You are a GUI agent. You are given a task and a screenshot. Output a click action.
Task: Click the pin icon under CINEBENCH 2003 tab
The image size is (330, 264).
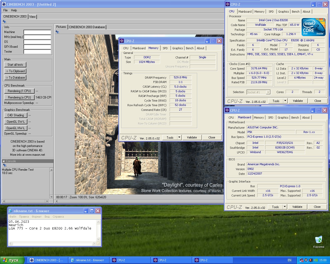click(4, 22)
